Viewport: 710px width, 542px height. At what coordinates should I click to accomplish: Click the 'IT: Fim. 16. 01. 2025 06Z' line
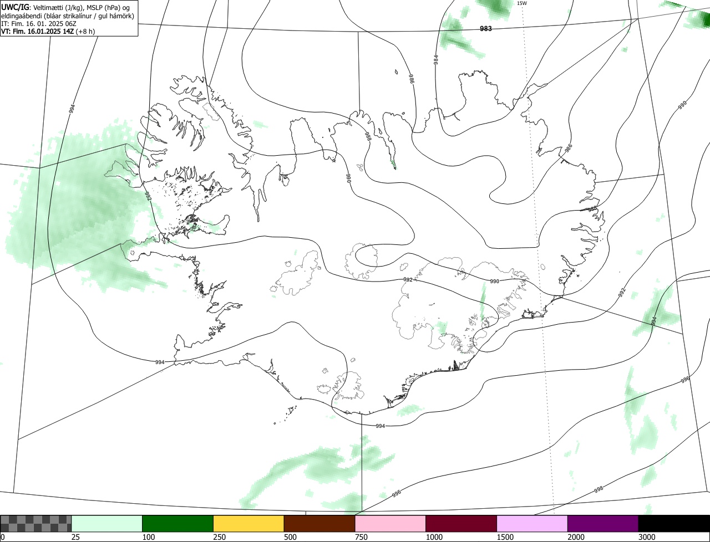tap(39, 23)
